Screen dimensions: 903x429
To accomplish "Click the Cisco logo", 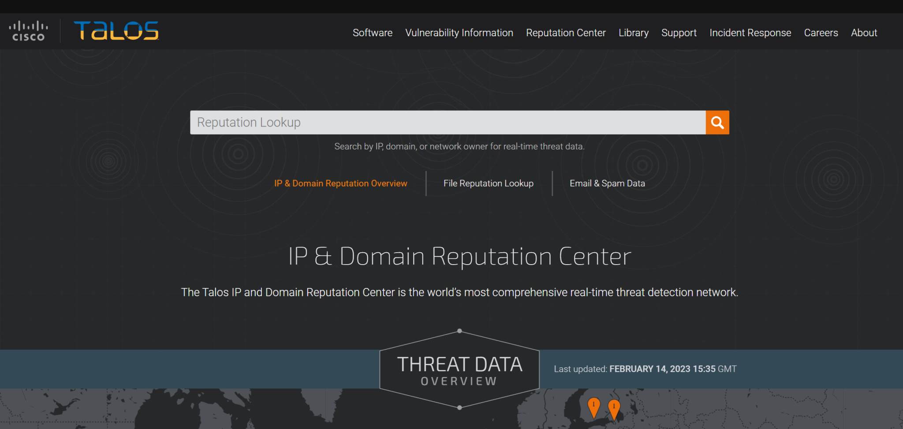I will coord(29,31).
